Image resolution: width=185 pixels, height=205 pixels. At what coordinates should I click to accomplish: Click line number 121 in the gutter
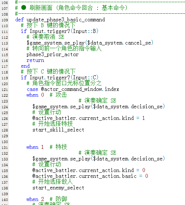[5, 90]
